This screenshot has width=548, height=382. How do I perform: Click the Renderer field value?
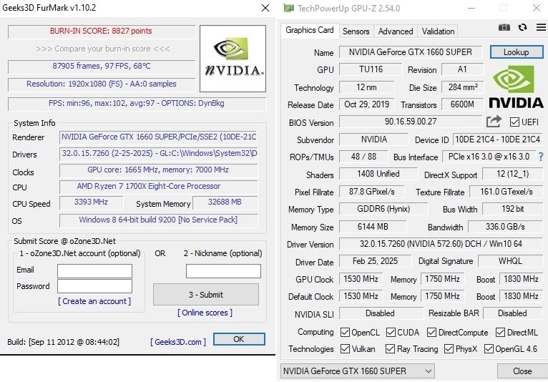(x=159, y=137)
